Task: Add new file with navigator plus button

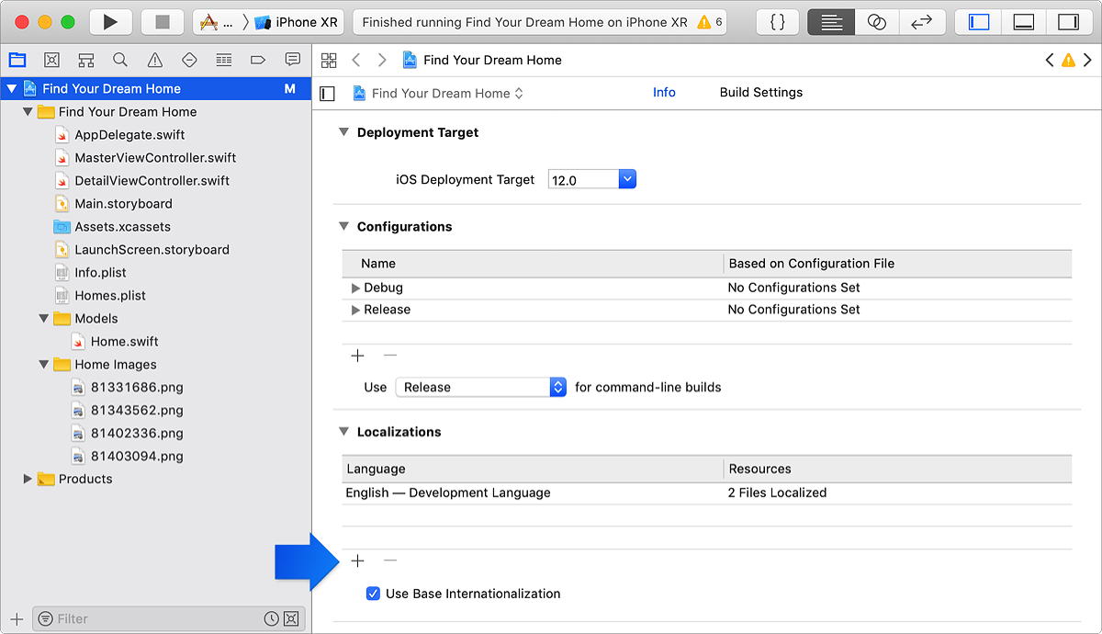Action: pos(17,618)
